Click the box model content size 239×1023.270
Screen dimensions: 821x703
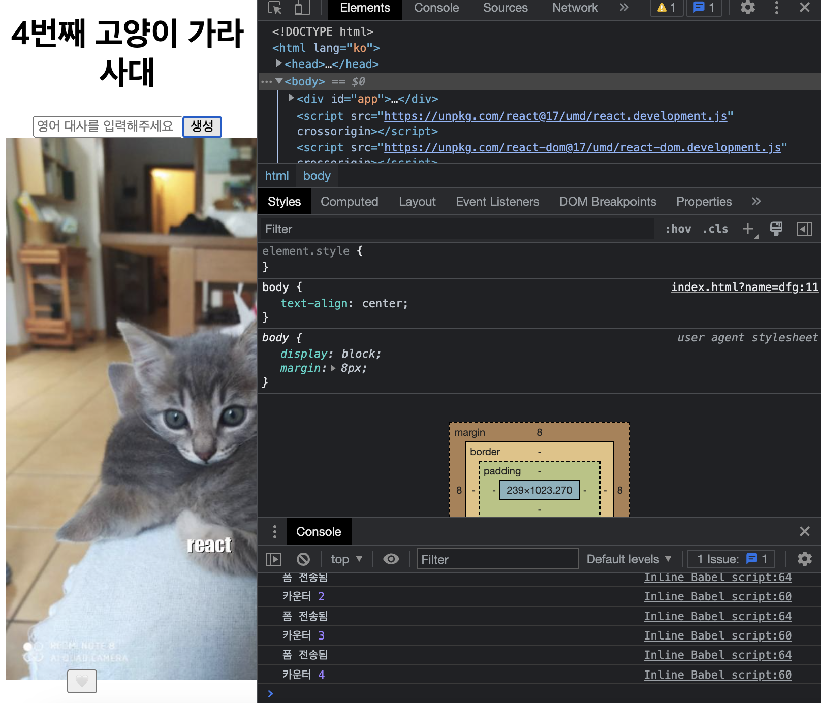pyautogui.click(x=539, y=490)
